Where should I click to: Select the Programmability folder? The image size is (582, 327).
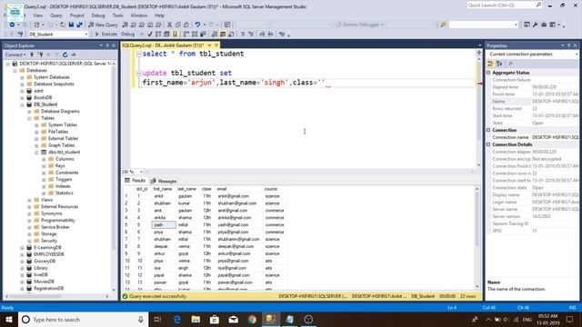click(x=58, y=220)
